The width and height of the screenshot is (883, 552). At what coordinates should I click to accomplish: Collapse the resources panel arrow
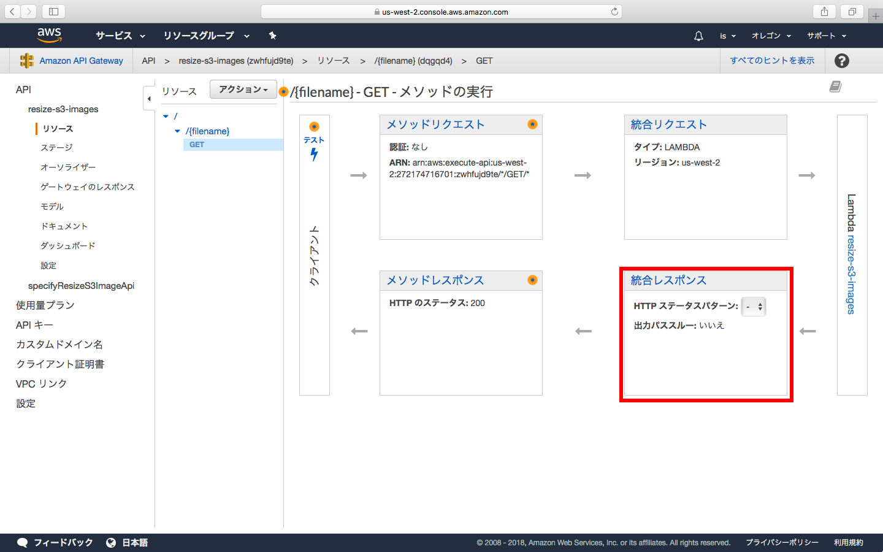tap(149, 98)
